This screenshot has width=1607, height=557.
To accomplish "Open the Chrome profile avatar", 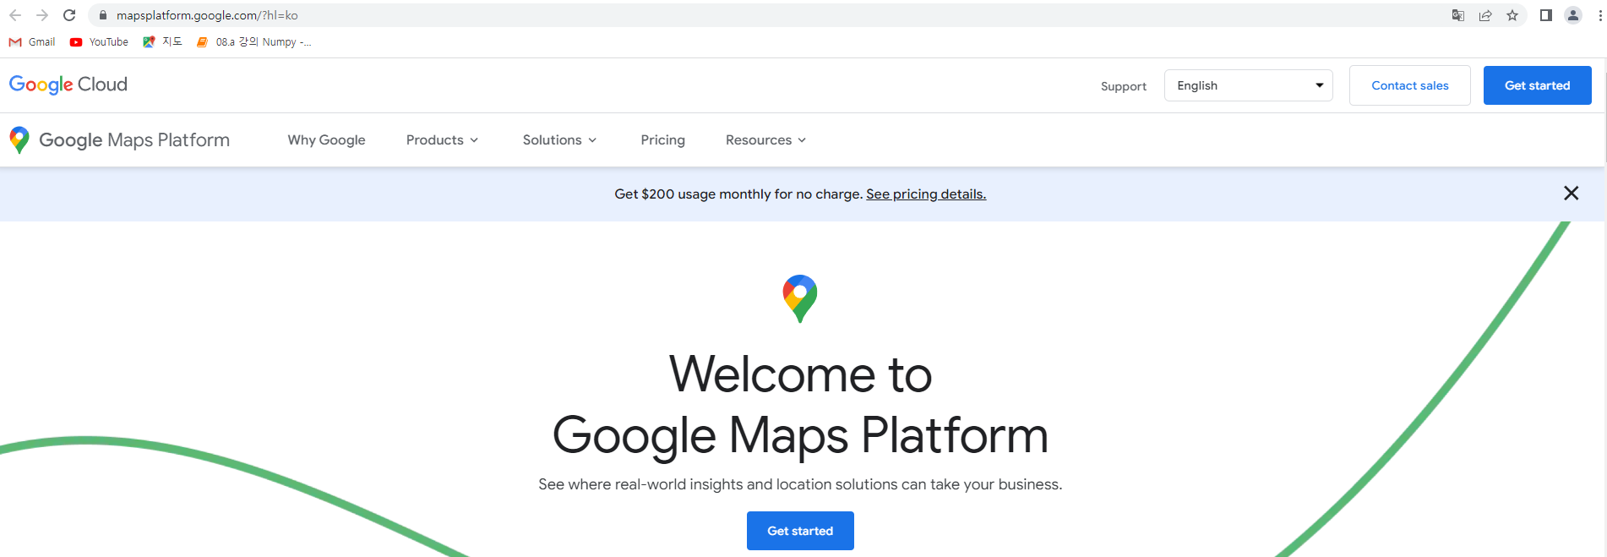I will pyautogui.click(x=1573, y=15).
